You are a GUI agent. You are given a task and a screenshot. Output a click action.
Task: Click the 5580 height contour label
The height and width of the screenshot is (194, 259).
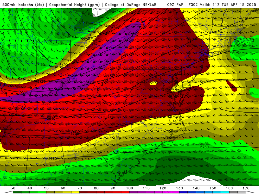46,103
